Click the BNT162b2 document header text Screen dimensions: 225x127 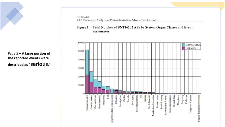83,17
